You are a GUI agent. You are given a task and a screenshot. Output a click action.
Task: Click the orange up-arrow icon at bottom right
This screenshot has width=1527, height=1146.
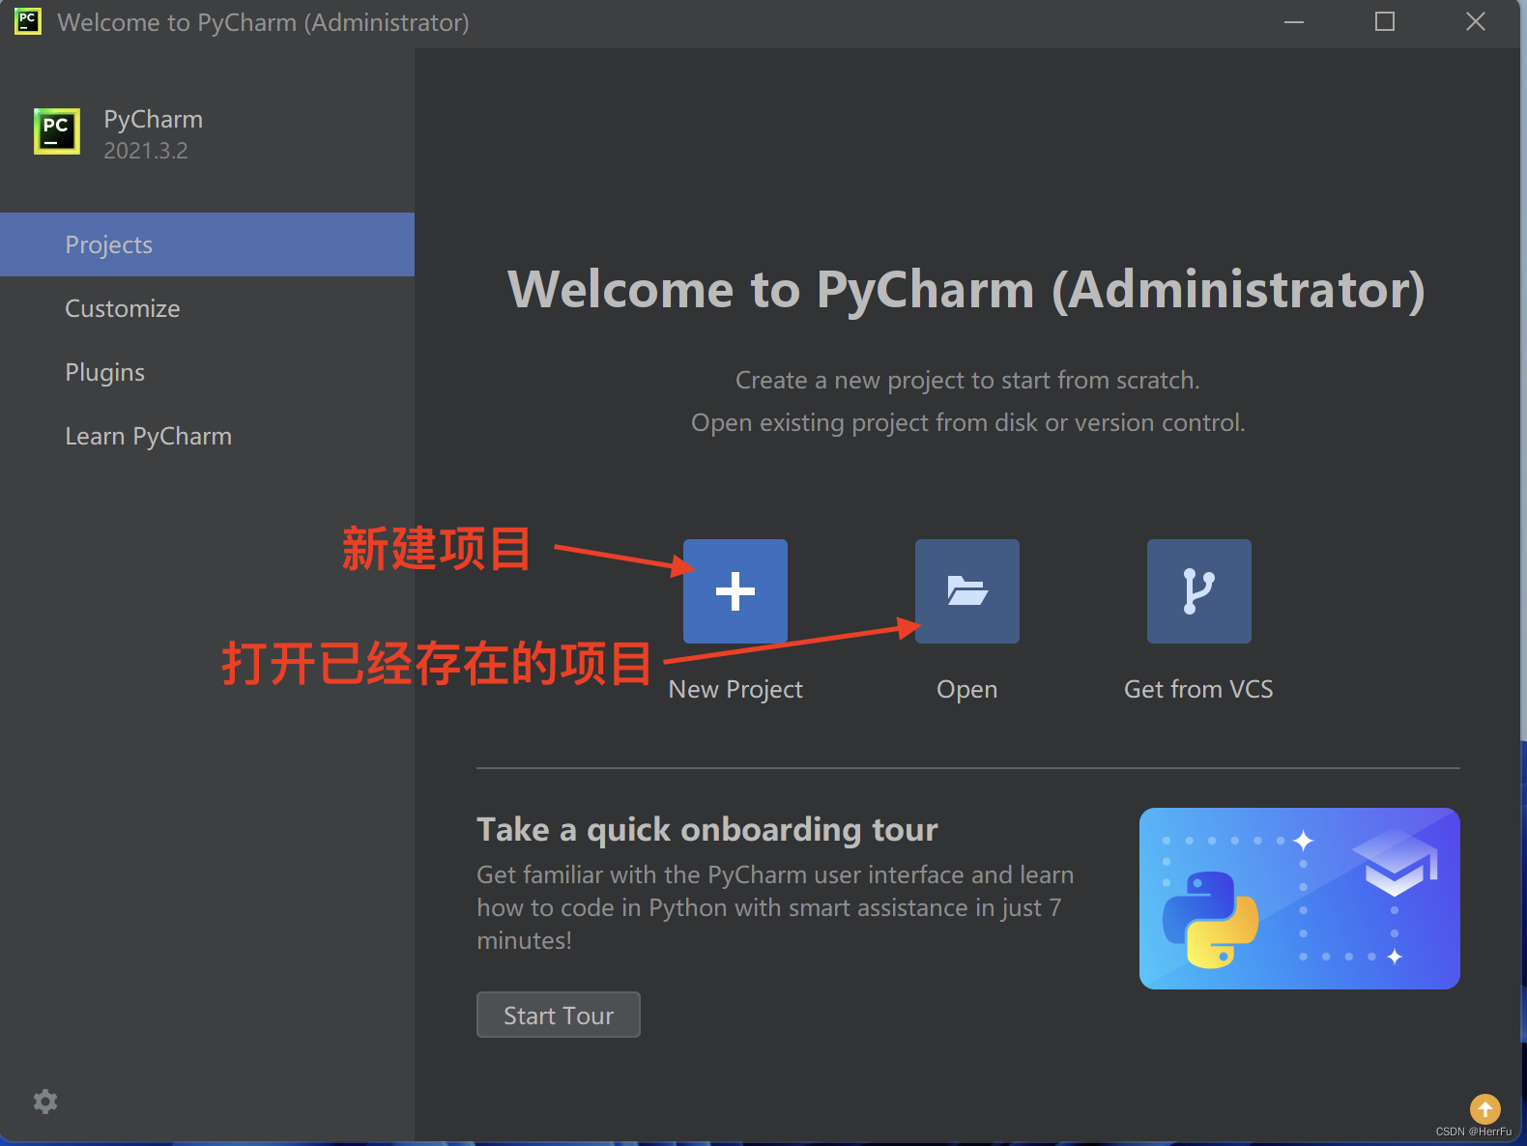coord(1485,1109)
